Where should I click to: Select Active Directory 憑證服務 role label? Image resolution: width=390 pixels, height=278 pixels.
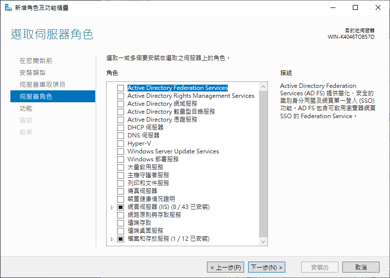[162, 120]
